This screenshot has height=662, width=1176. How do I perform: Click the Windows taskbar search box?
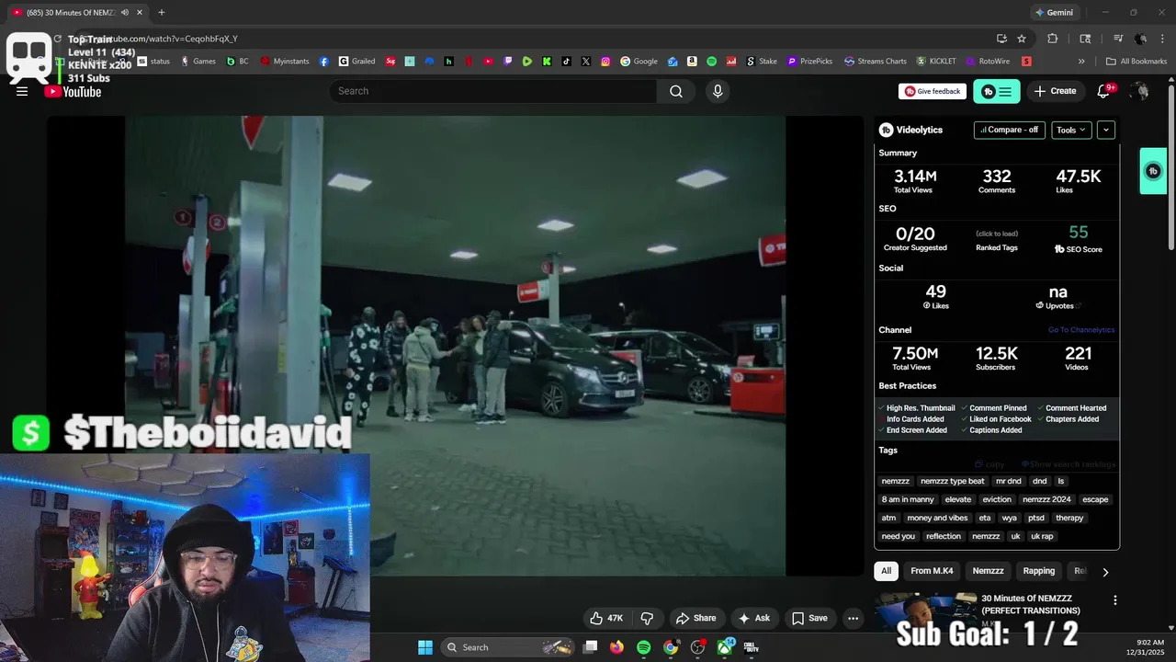(x=509, y=647)
